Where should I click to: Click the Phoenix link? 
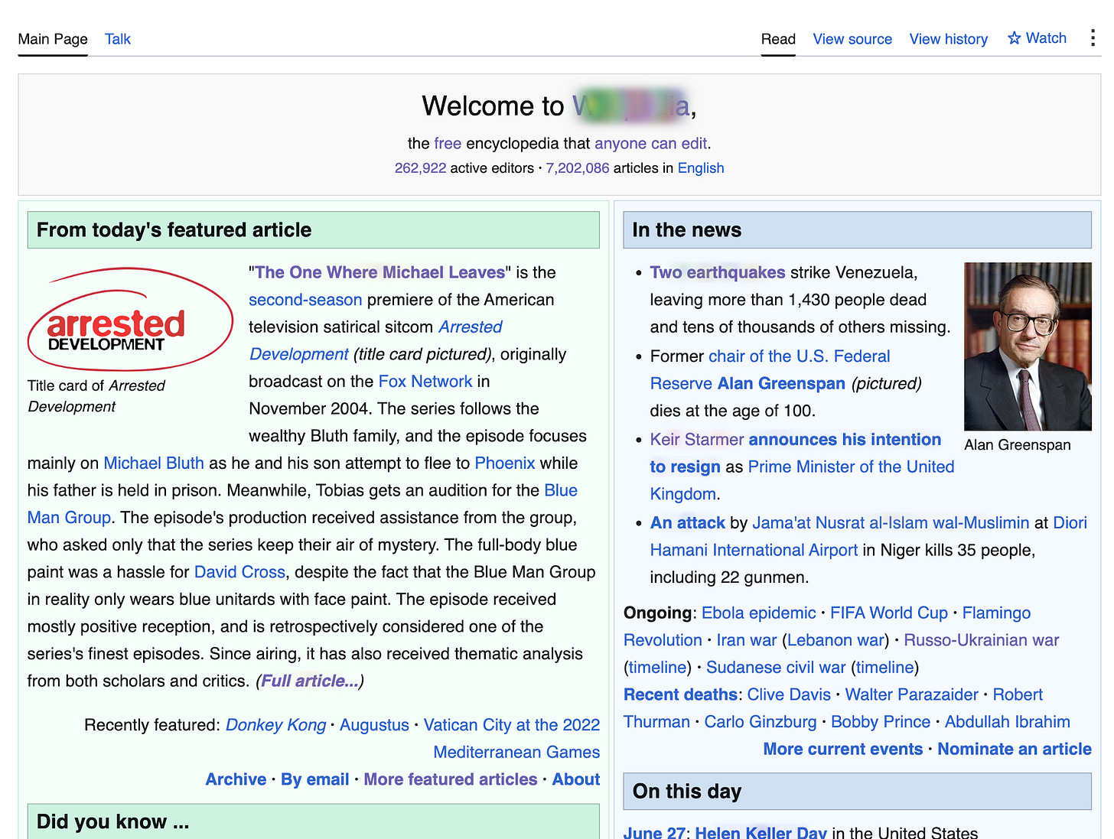505,463
